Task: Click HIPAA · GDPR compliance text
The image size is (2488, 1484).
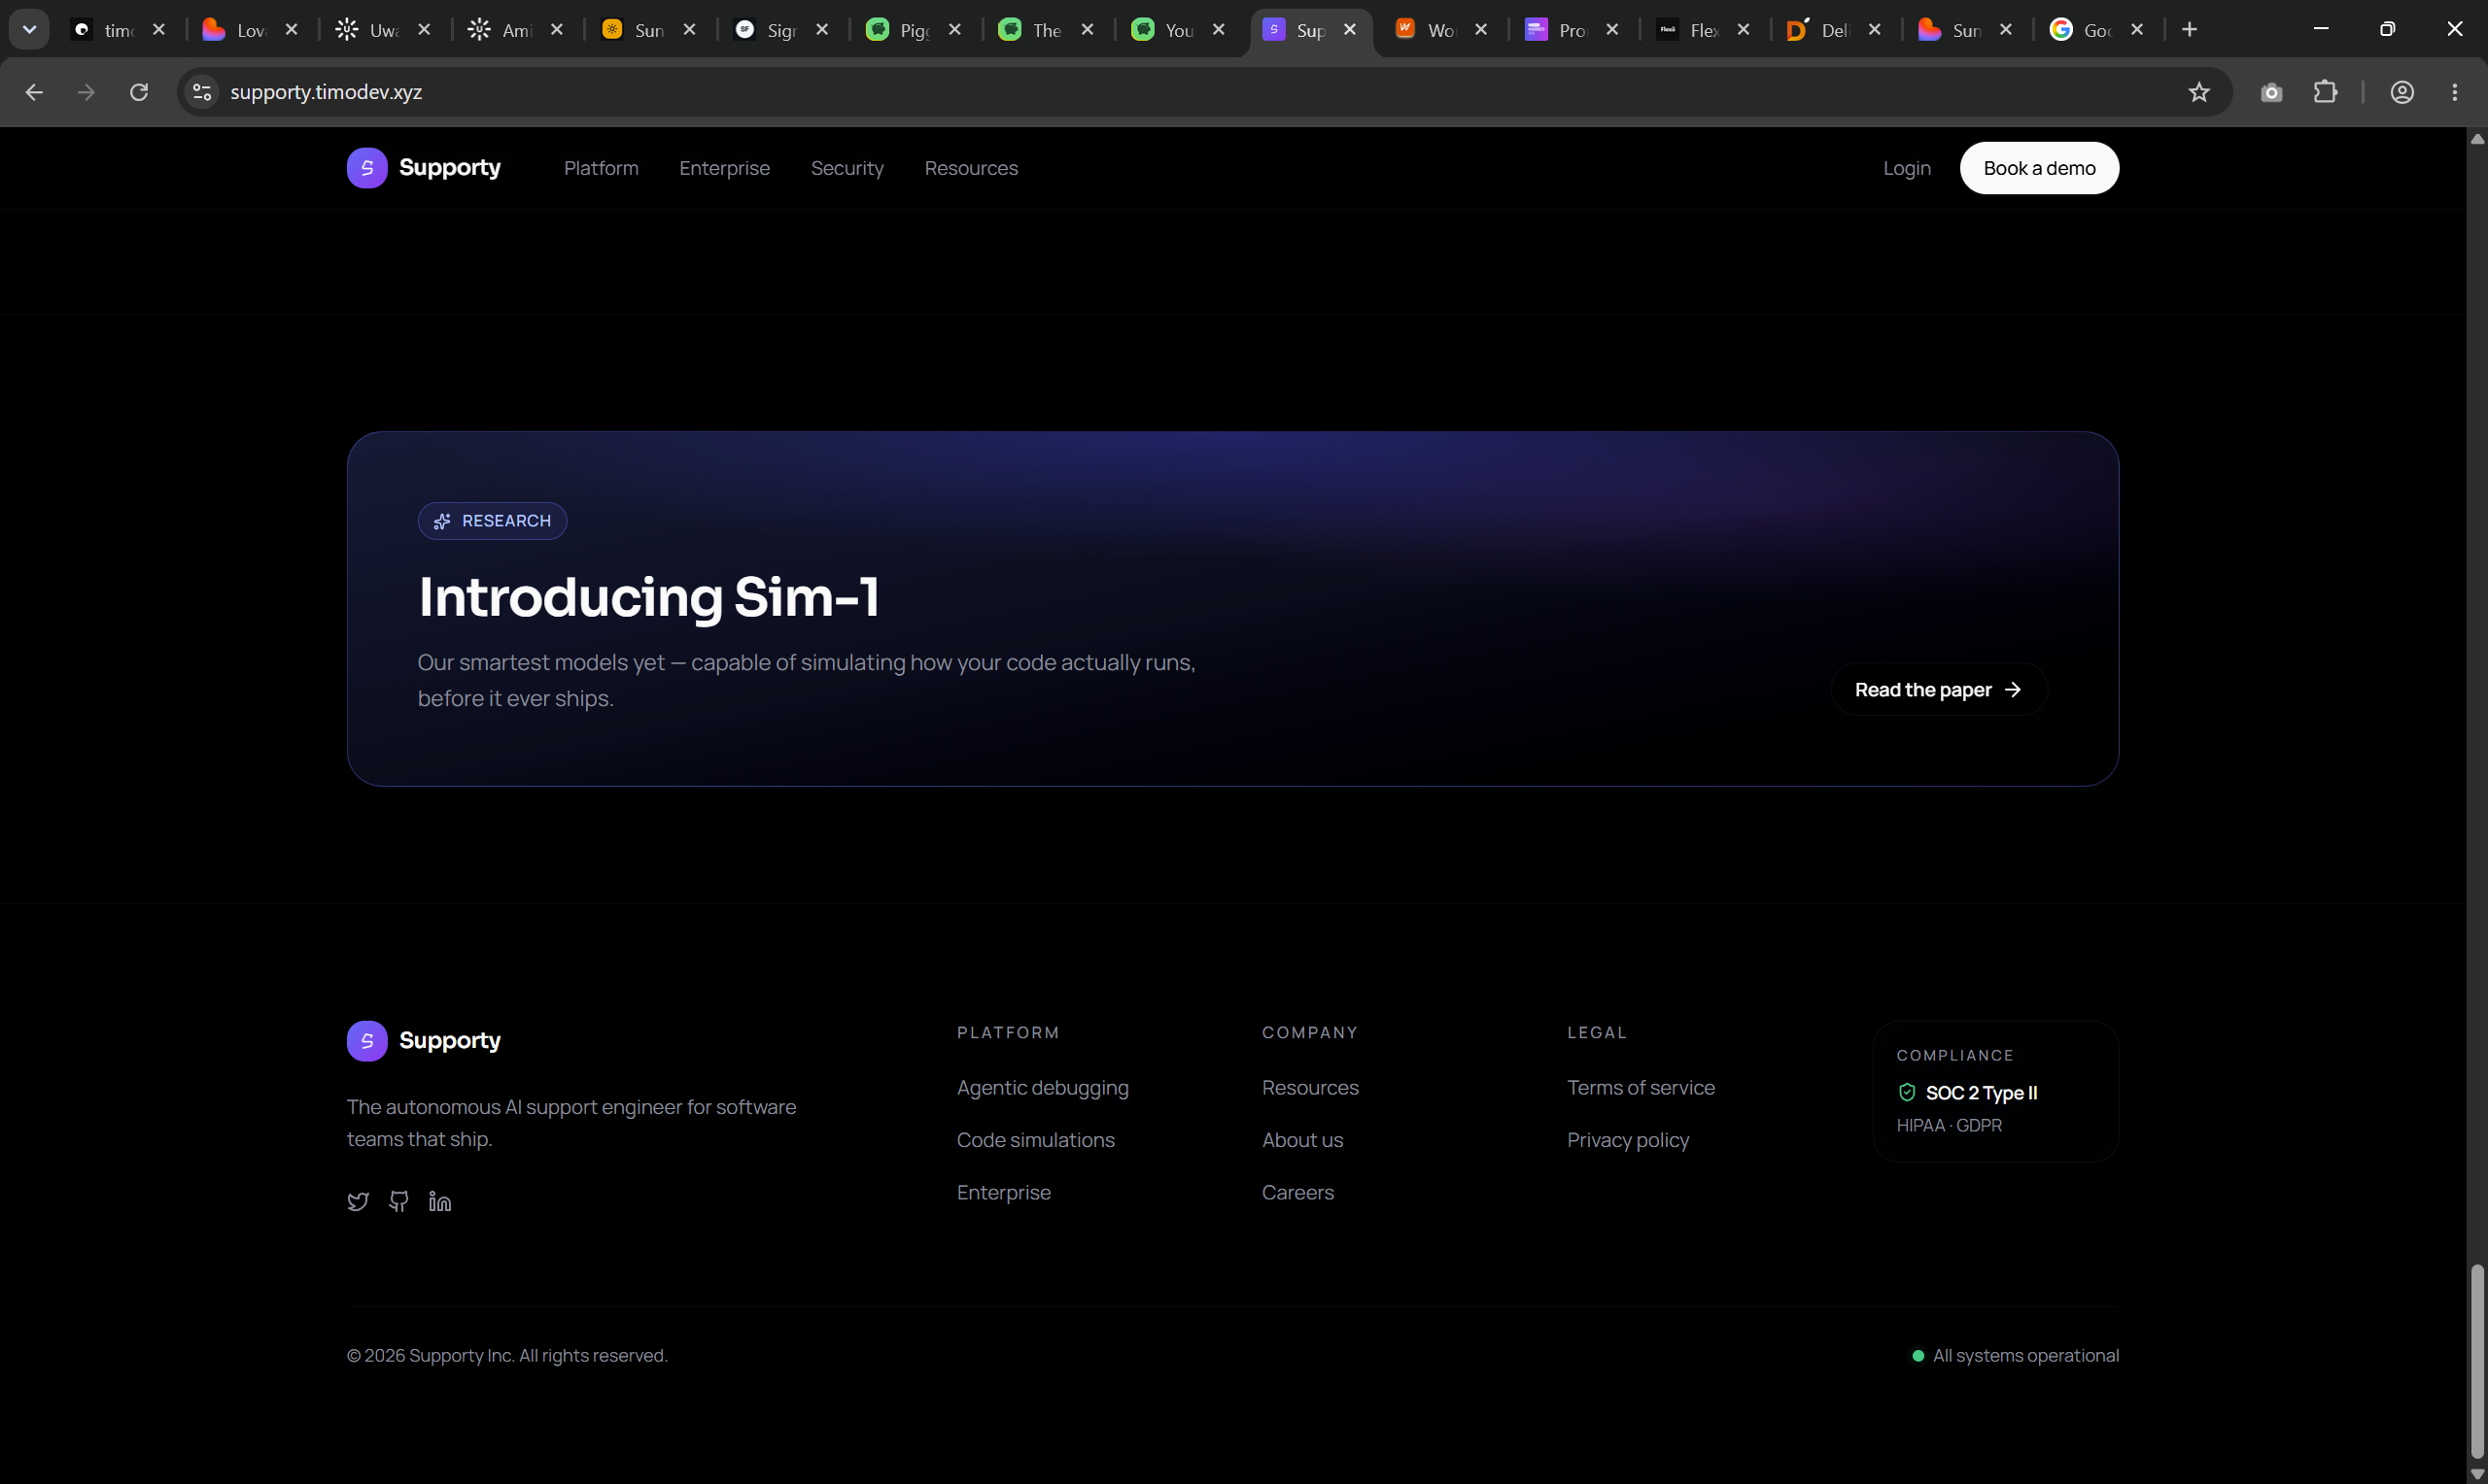Action: coord(1949,1126)
